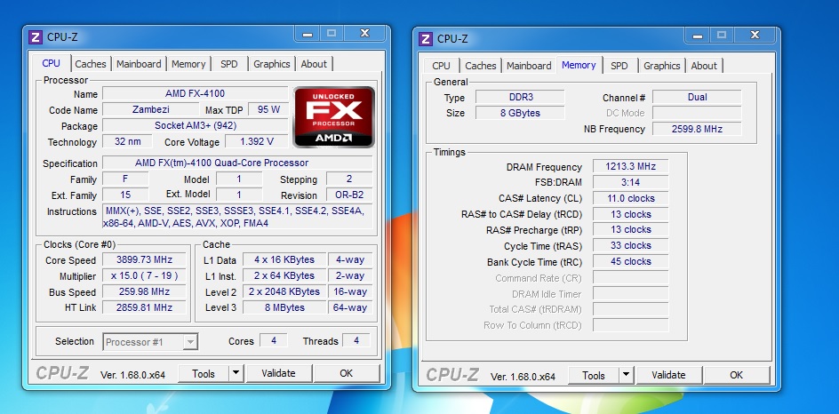Click the AMD FX processor logo
Image resolution: width=839 pixels, height=414 pixels.
pyautogui.click(x=333, y=117)
